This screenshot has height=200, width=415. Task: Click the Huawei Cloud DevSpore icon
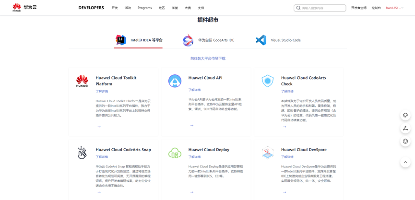(x=268, y=153)
